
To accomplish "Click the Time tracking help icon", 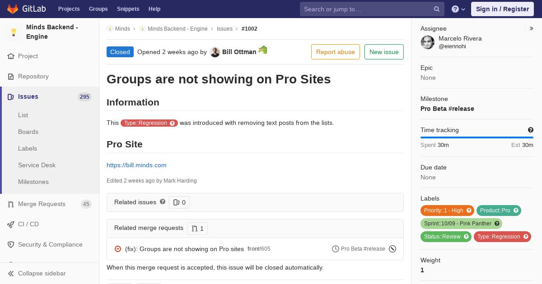I will tap(531, 130).
